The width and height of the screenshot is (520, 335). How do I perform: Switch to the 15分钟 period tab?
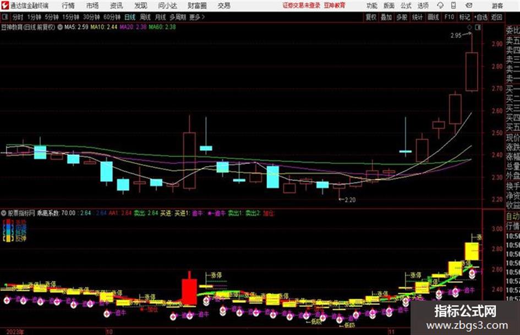click(x=70, y=17)
